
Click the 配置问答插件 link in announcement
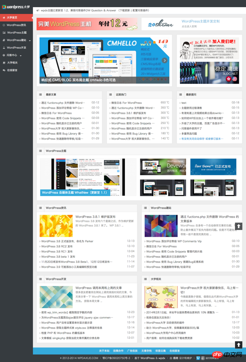tap(141, 10)
